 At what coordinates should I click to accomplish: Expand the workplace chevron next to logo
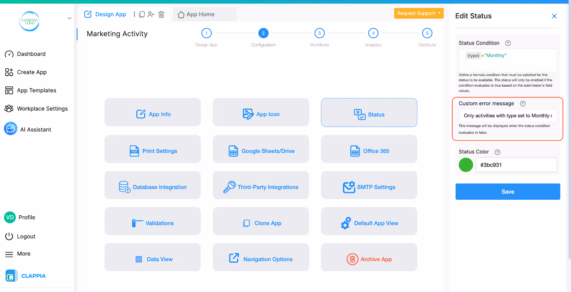[x=70, y=18]
